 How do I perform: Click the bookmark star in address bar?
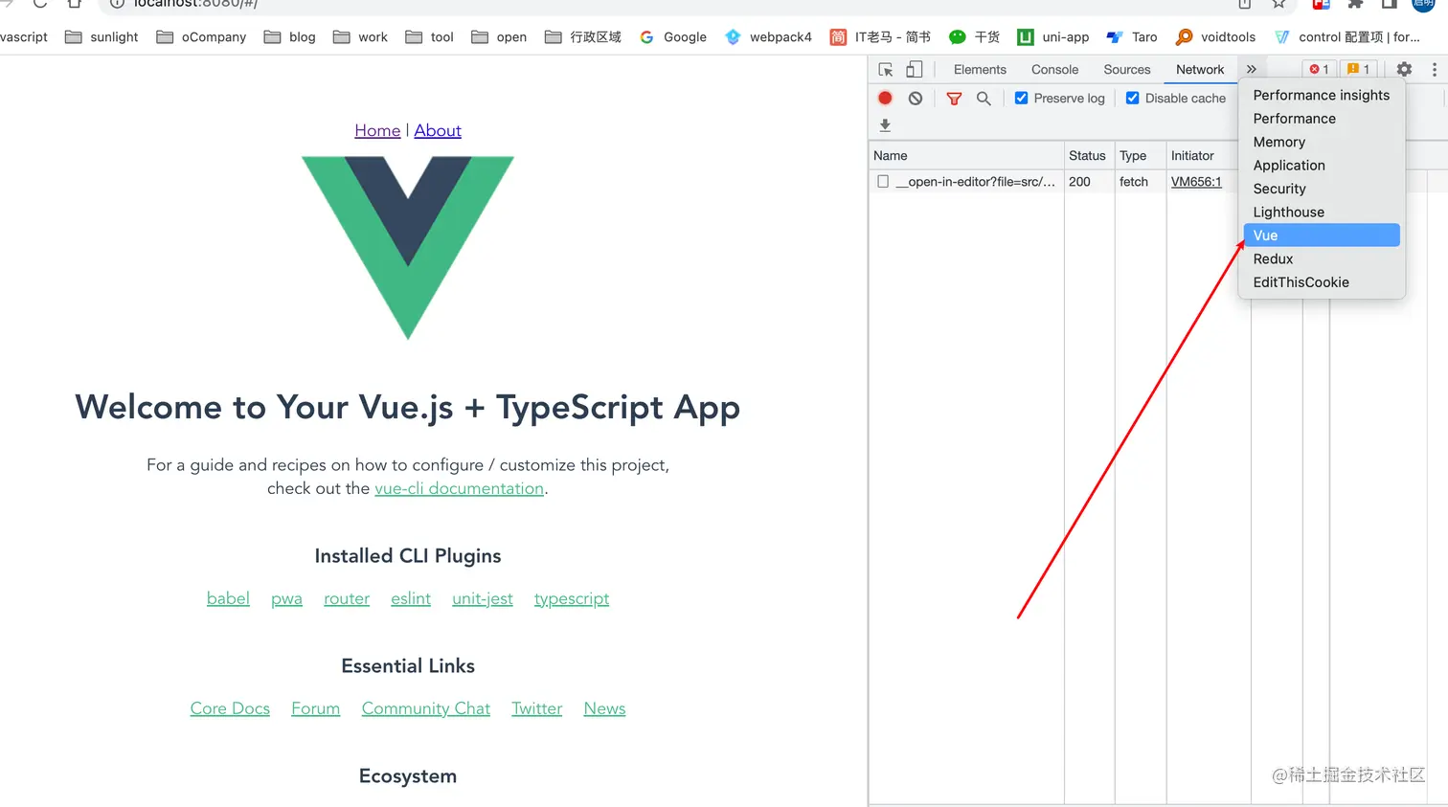coord(1278,4)
